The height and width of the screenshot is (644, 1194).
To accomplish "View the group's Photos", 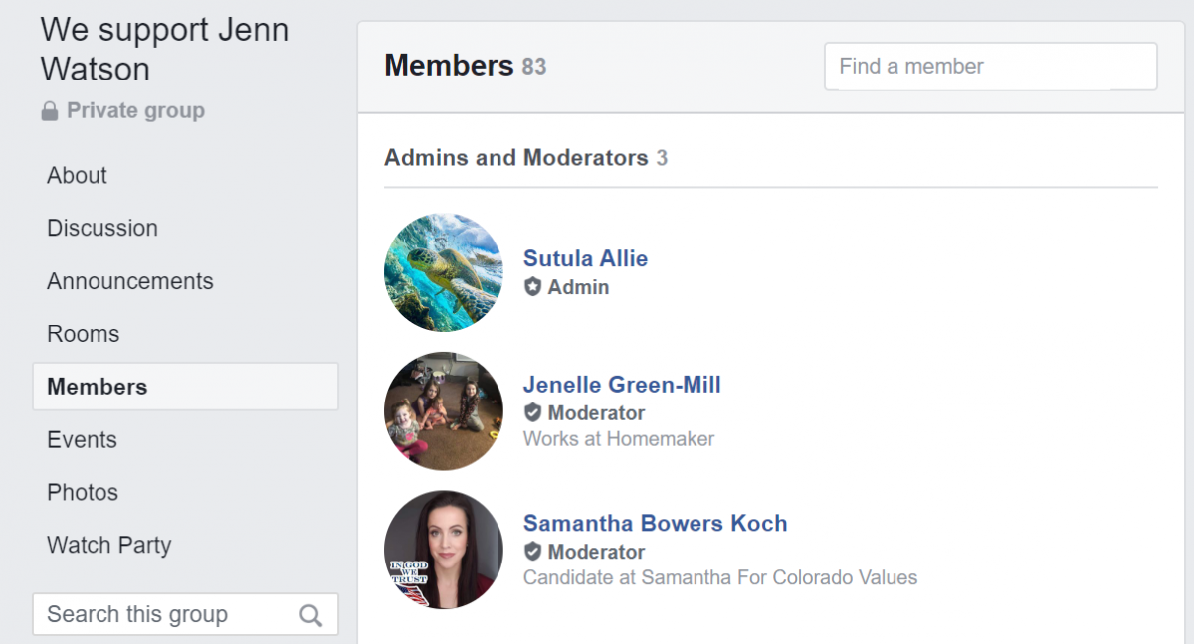I will pos(83,492).
